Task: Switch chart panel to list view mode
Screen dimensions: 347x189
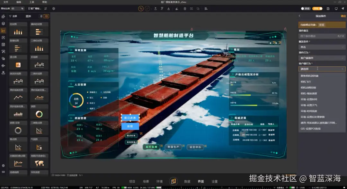Action: 41,16
